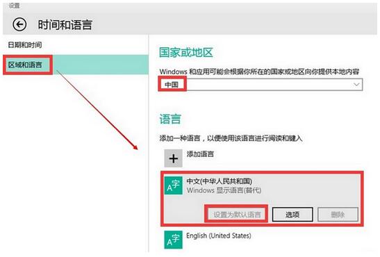Select the 区域和语言 sidebar item

pos(76,65)
